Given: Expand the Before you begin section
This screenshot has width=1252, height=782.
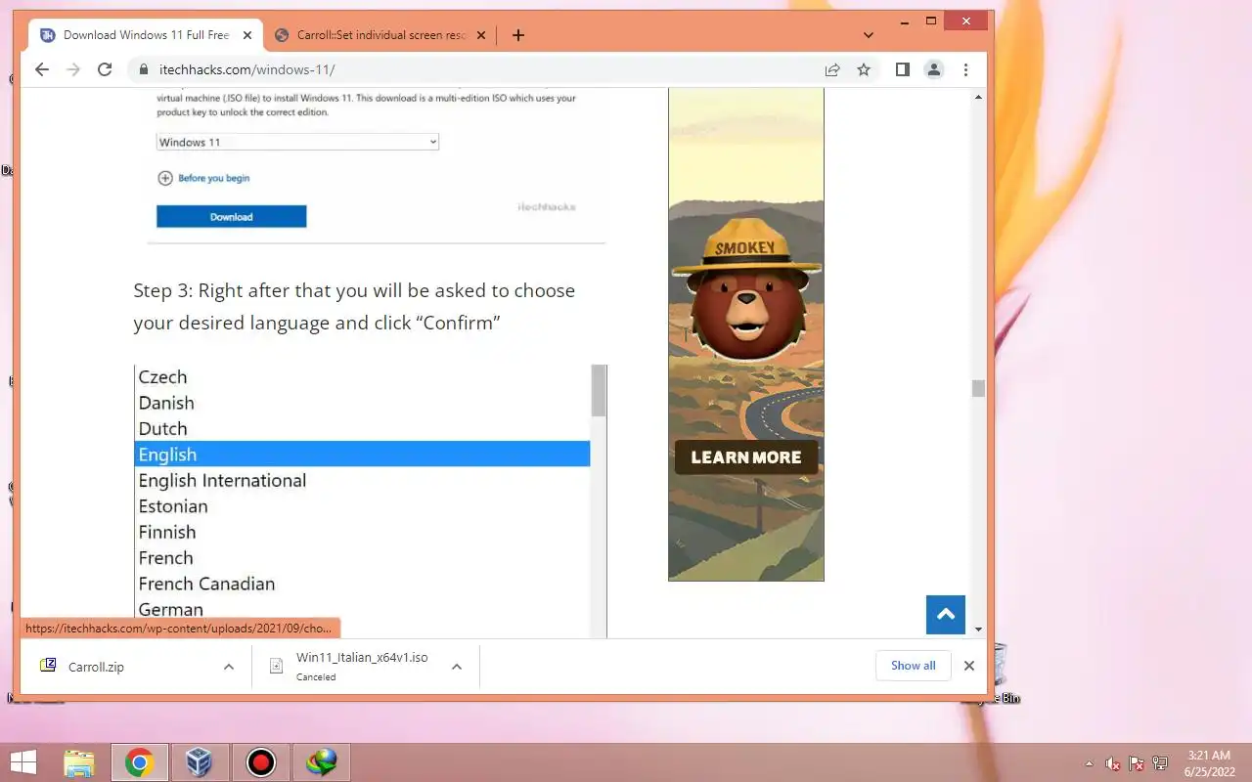Looking at the screenshot, I should pos(204,178).
